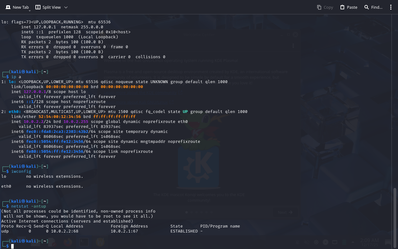
Task: Expand the New Tab dropdown arrow
Action: point(30,11)
